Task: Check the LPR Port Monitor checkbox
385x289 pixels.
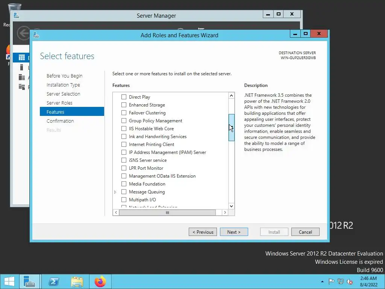Action: pyautogui.click(x=124, y=168)
